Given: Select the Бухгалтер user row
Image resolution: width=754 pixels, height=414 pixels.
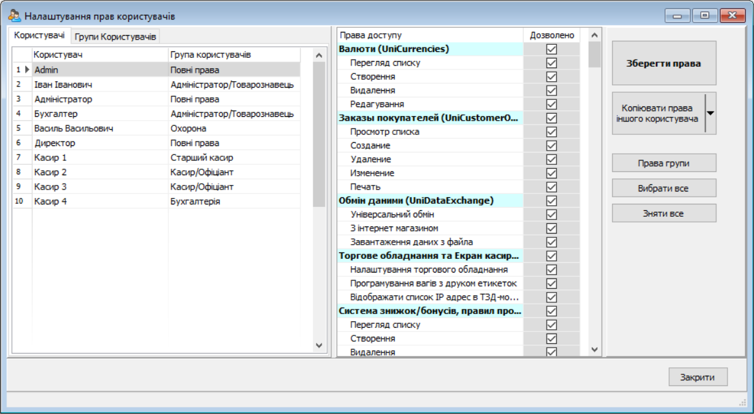Looking at the screenshot, I should coord(156,114).
